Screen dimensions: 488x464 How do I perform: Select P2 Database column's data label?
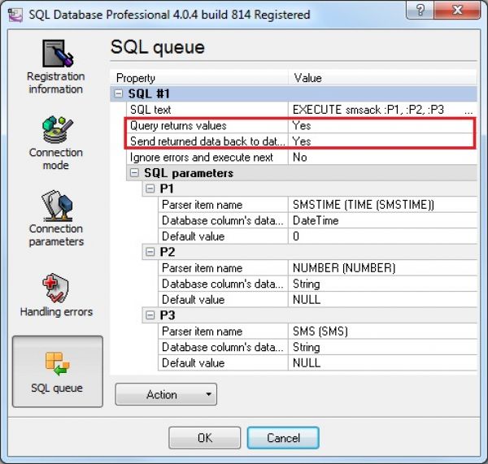223,284
